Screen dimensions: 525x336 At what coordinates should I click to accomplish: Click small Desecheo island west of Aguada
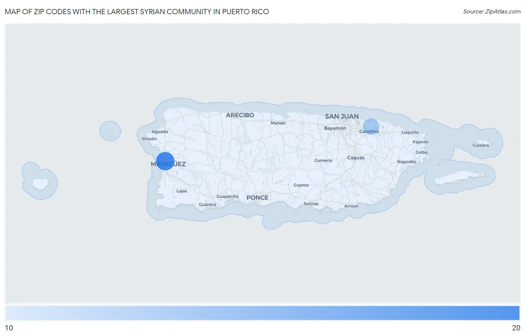tap(110, 131)
